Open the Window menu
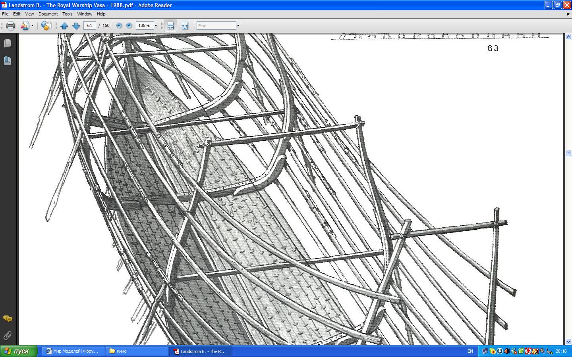572x357 pixels. [85, 14]
